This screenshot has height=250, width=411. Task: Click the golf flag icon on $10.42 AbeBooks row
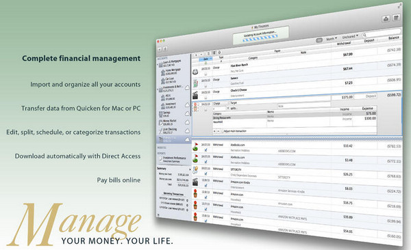pos(195,147)
